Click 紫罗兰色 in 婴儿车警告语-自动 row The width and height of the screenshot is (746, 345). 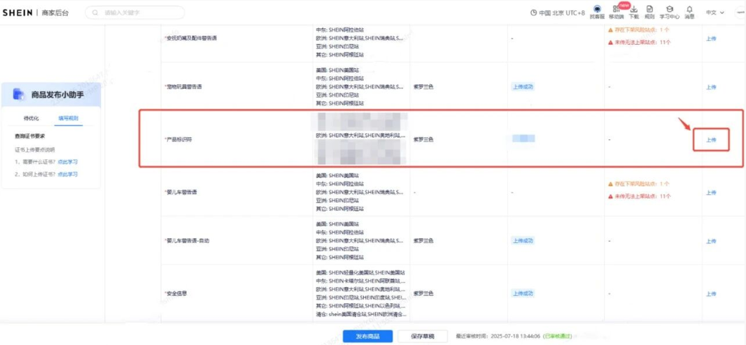[x=423, y=241]
